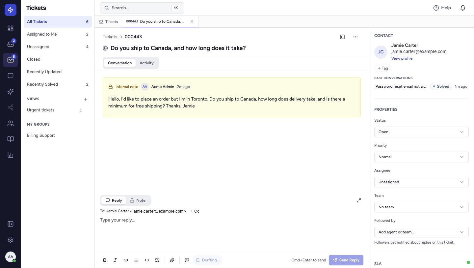This screenshot has height=268, width=474.
Task: Open the Team dropdown showing No team
Action: (x=421, y=207)
